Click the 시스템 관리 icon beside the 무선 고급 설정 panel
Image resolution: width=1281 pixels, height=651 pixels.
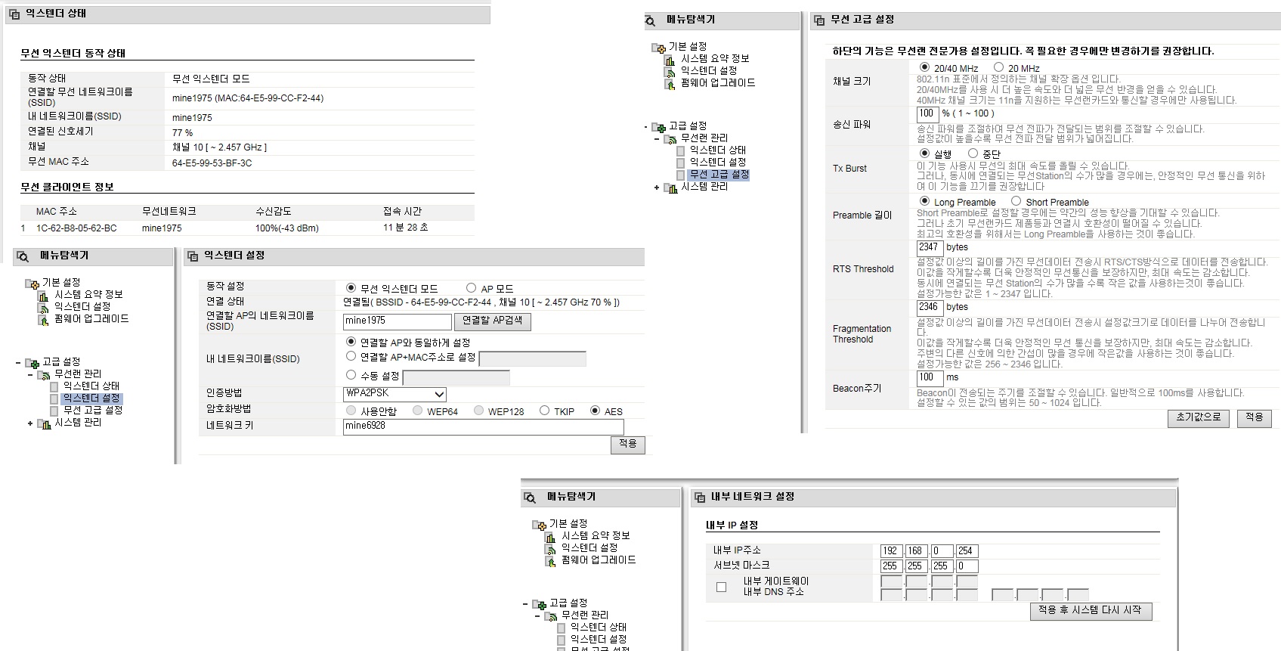670,187
